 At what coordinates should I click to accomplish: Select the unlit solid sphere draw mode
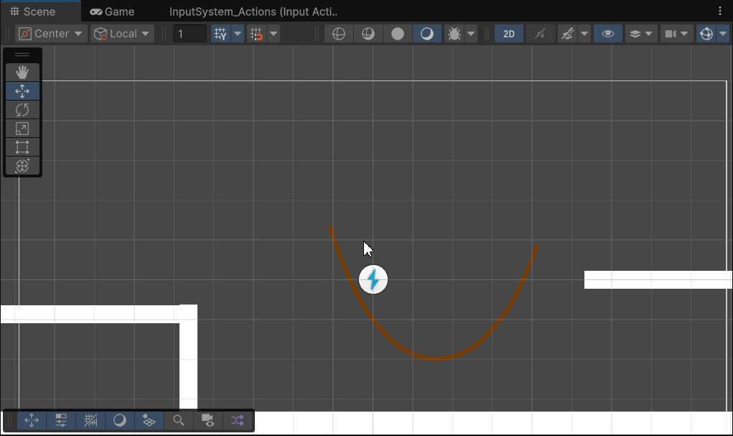(x=397, y=34)
